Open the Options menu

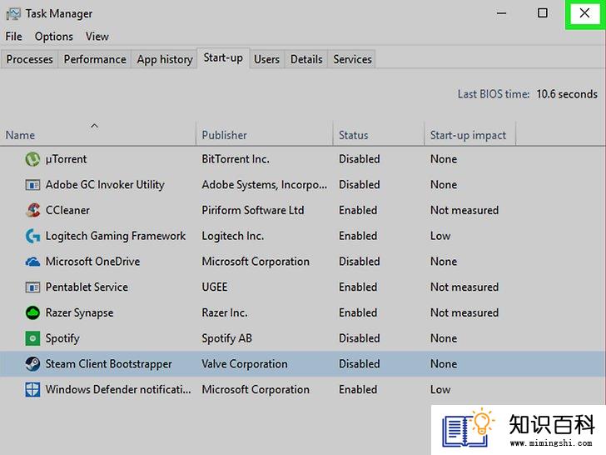(54, 37)
